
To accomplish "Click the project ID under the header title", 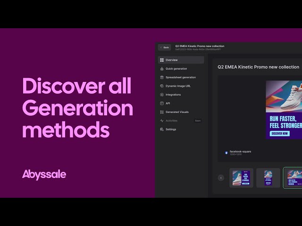I will [x=198, y=49].
